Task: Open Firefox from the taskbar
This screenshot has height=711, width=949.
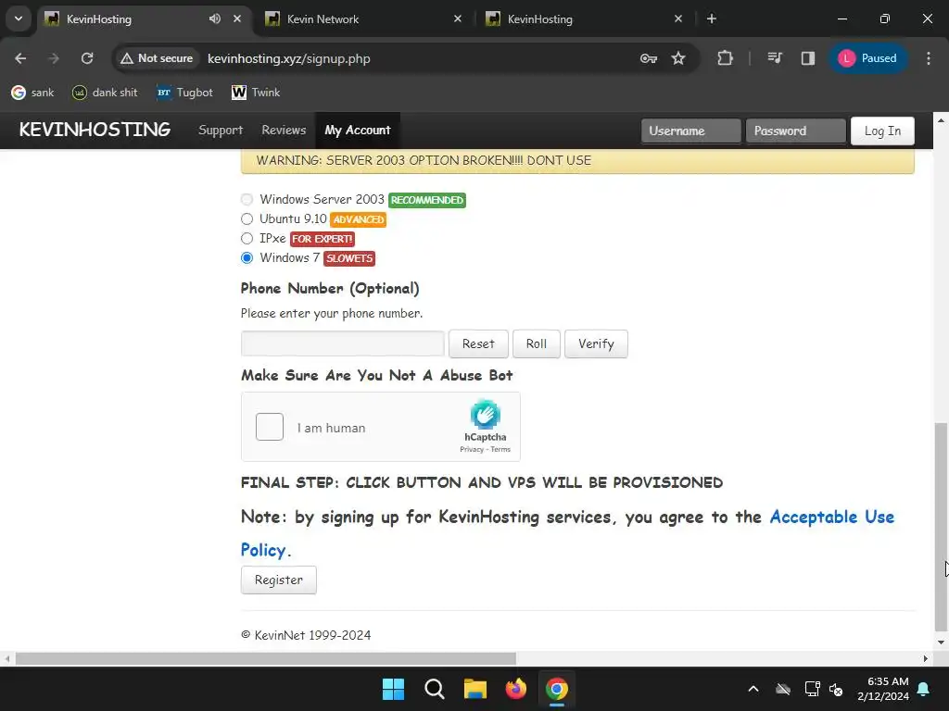Action: tap(515, 689)
